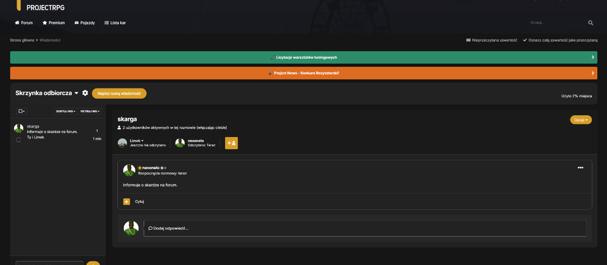Click the search magnifier icon
Image resolution: width=607 pixels, height=265 pixels.
click(591, 23)
